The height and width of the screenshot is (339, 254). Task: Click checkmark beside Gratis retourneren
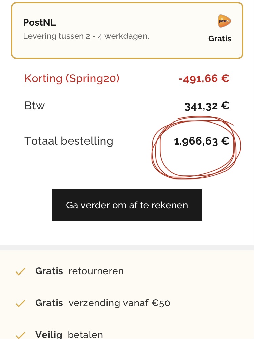tap(21, 272)
